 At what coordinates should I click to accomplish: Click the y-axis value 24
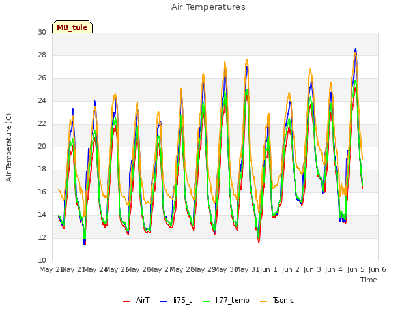[42, 101]
